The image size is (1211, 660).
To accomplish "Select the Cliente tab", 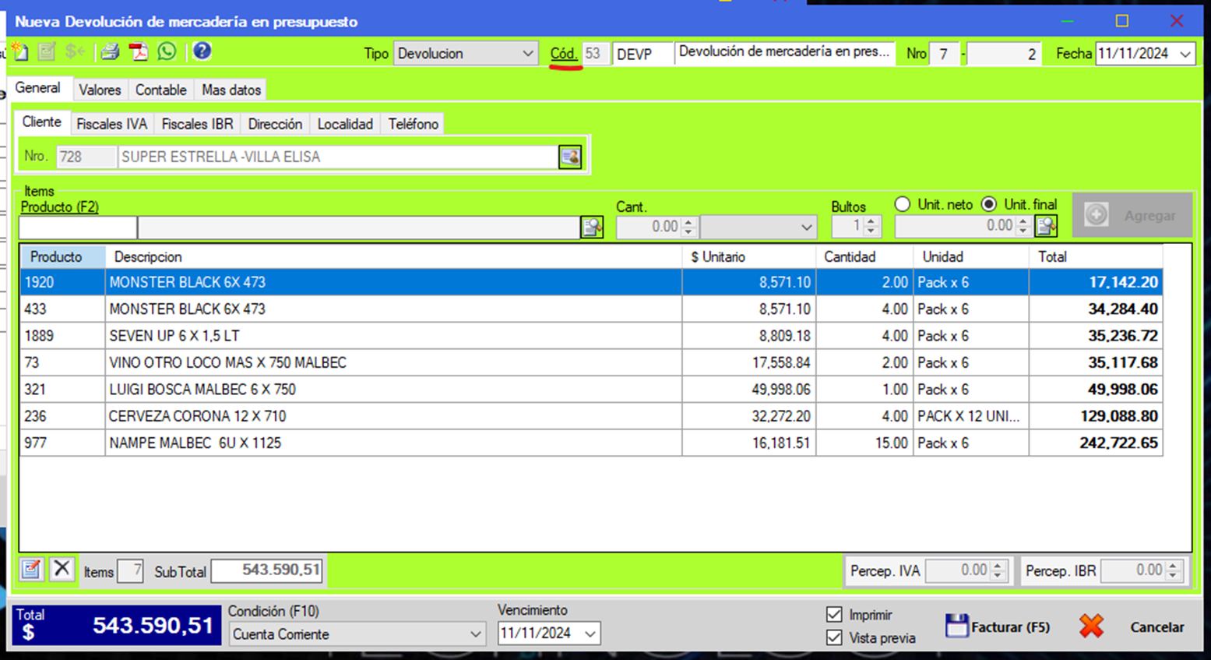I will coord(41,122).
